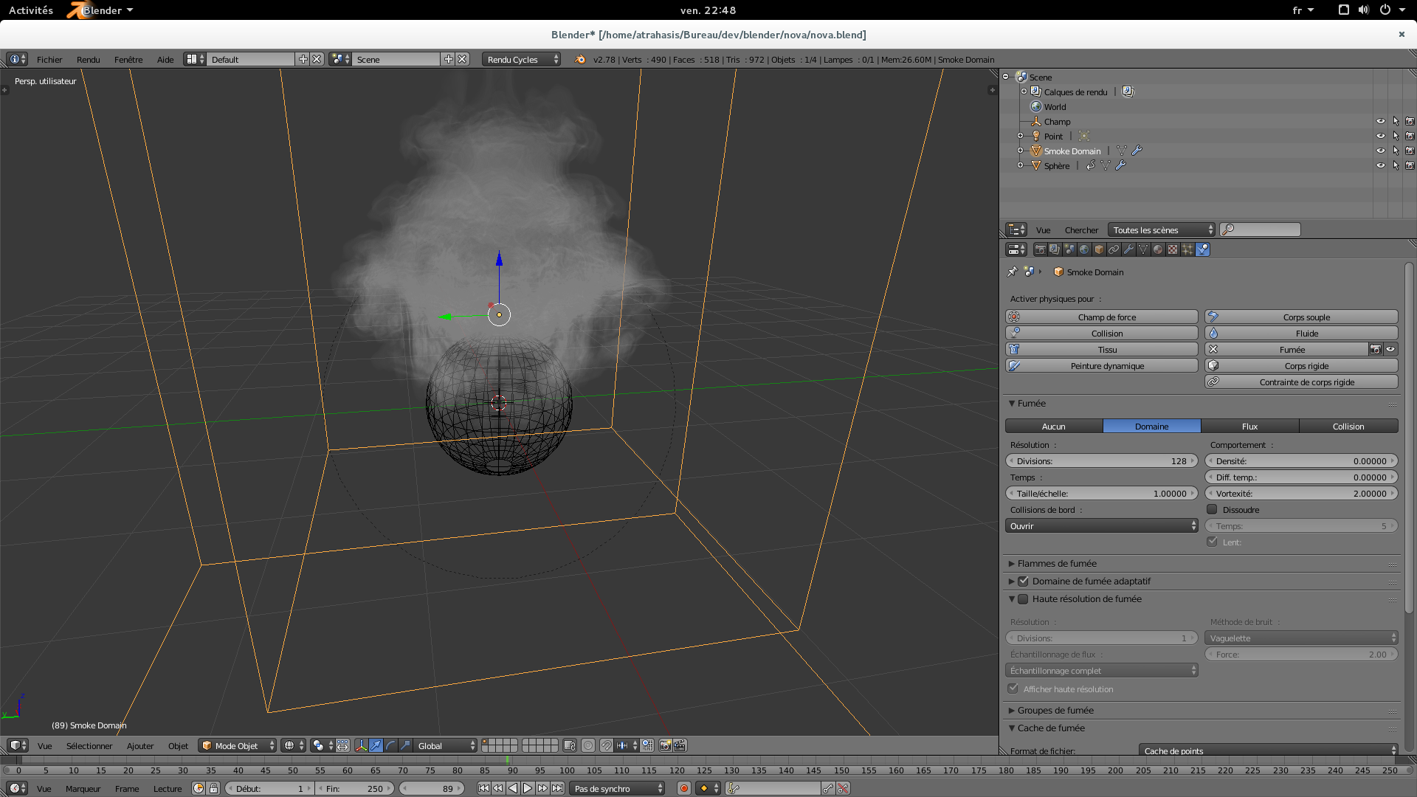Image resolution: width=1417 pixels, height=797 pixels.
Task: Open the Aide menu
Action: (165, 59)
